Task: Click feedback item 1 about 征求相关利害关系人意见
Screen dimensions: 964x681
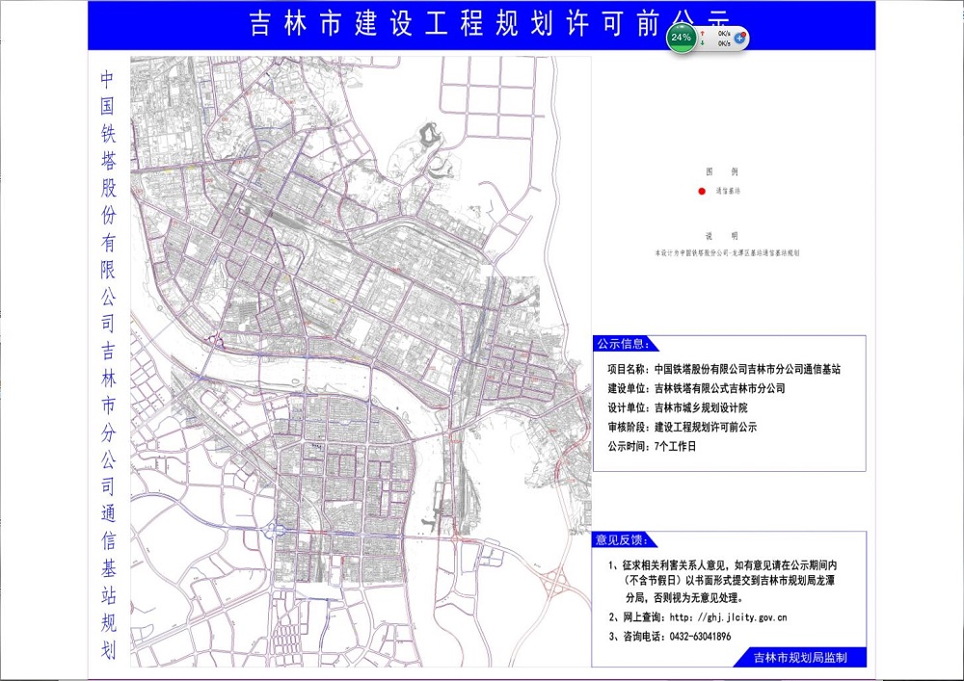Action: tap(722, 581)
